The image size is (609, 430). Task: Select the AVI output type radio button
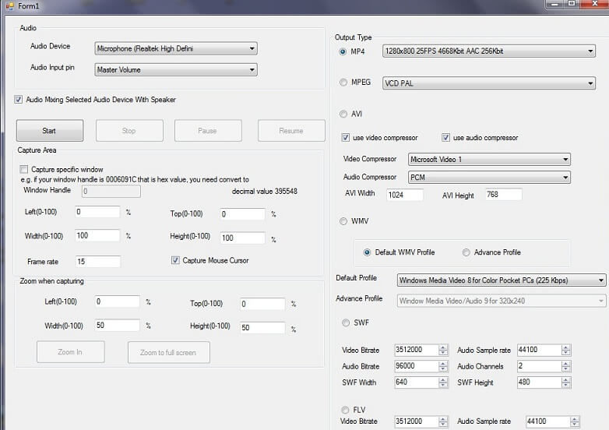pos(343,114)
